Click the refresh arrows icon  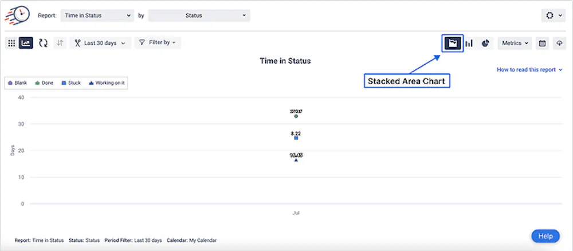pyautogui.click(x=43, y=43)
